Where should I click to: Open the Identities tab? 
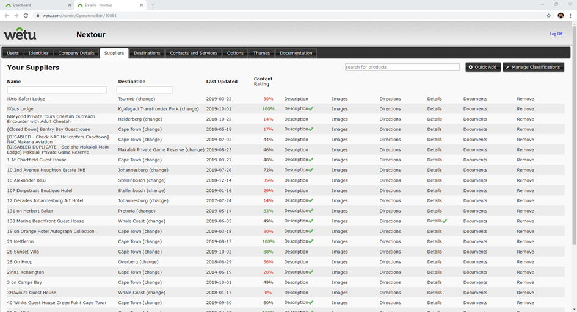[x=38, y=53]
